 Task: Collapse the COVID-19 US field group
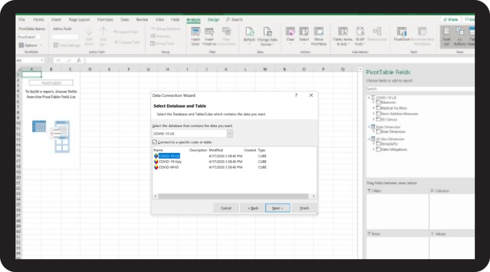[369, 98]
